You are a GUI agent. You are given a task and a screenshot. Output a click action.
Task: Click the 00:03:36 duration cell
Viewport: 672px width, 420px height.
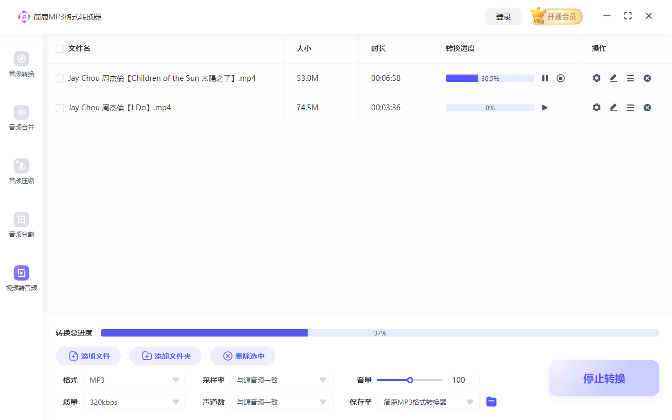pyautogui.click(x=386, y=108)
